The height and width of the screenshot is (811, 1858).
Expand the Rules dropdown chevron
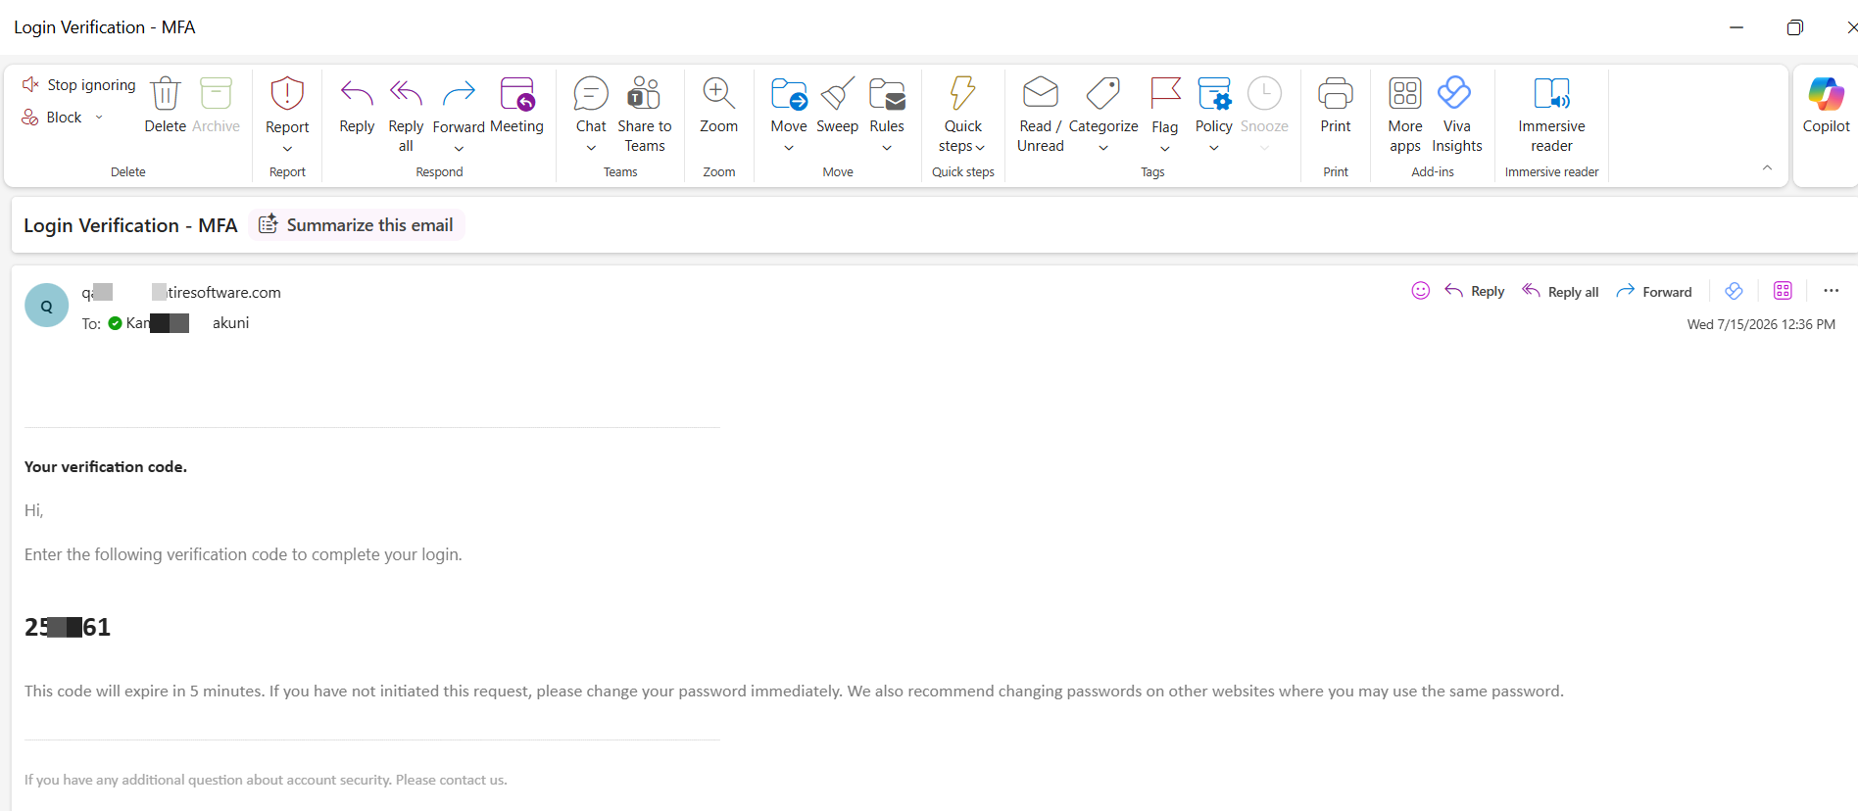point(887,148)
